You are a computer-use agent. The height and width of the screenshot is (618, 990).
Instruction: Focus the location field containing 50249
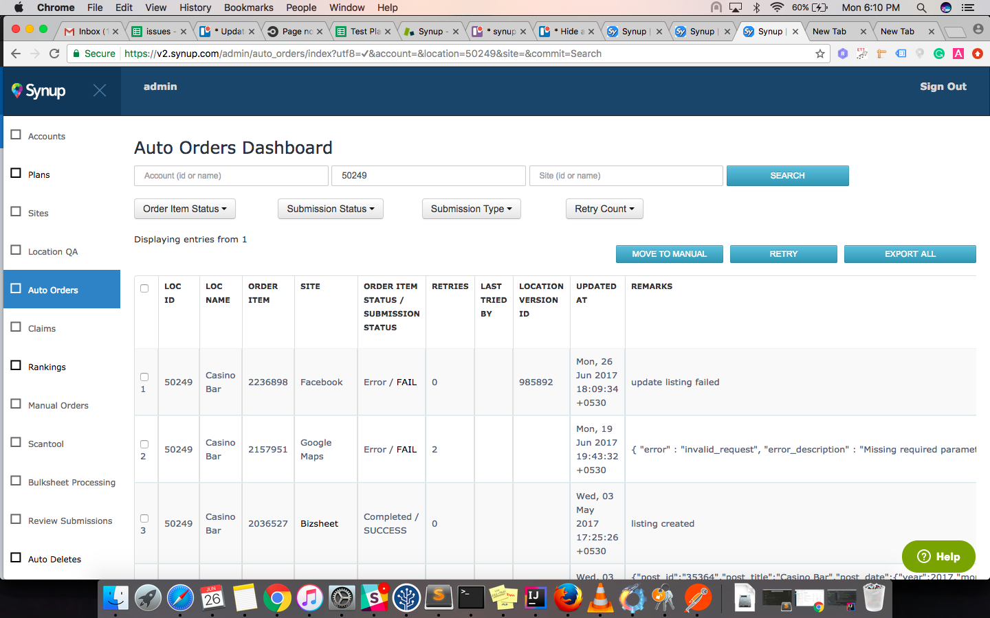coord(429,176)
